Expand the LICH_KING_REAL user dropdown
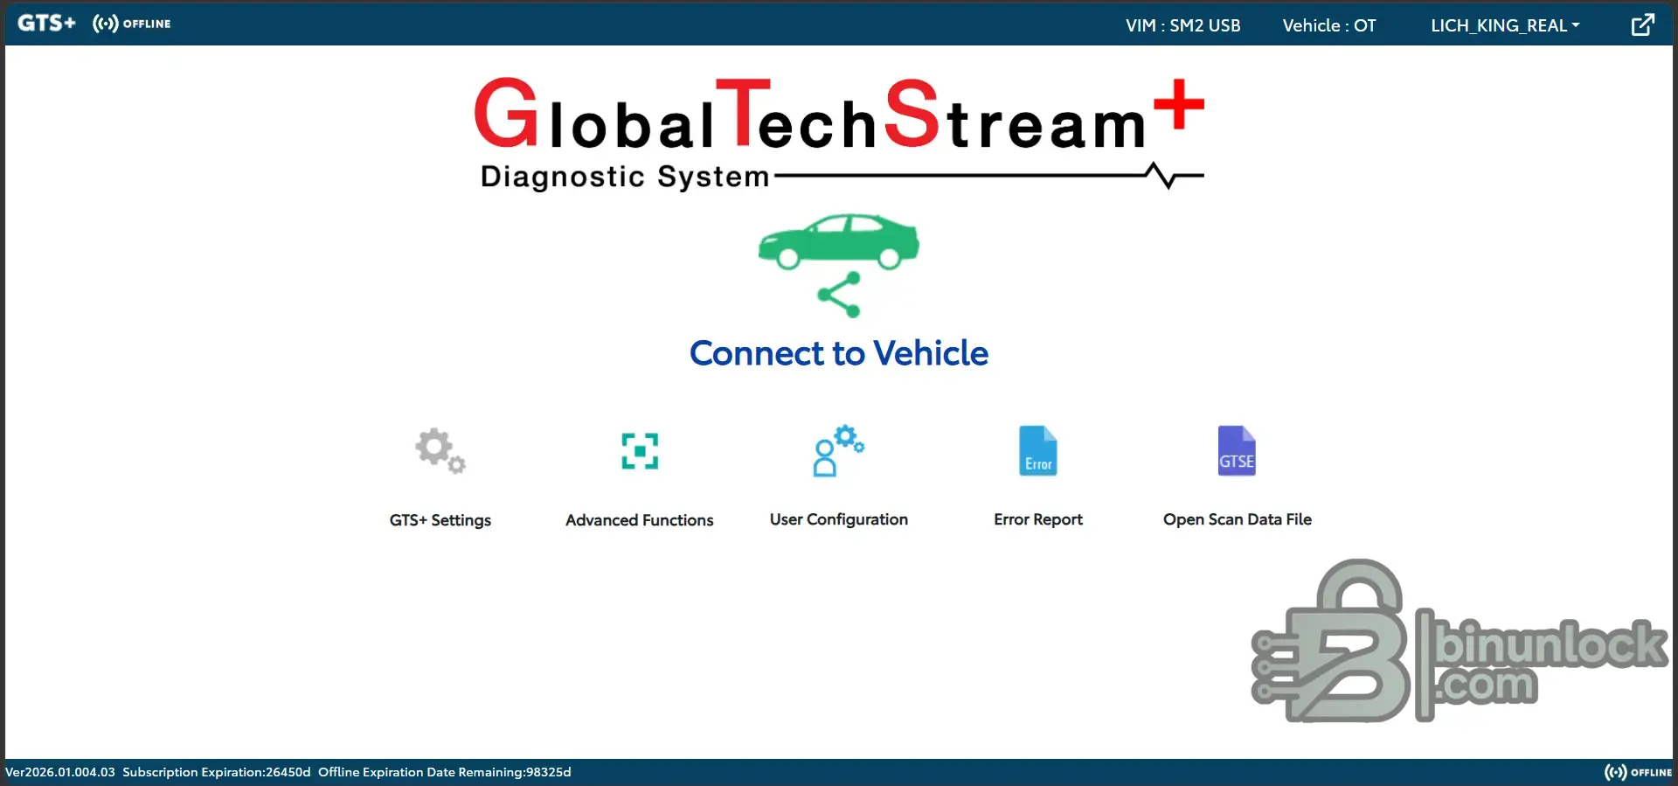 (x=1505, y=25)
